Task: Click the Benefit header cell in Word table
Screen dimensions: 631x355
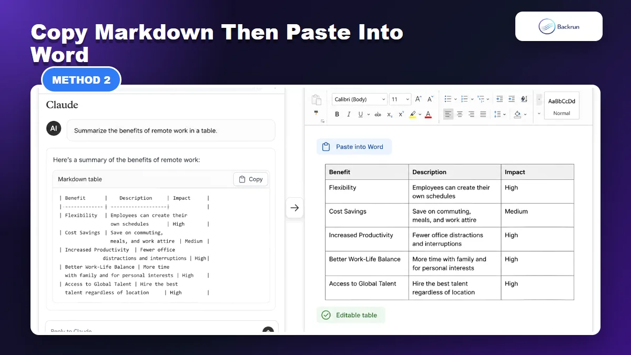Action: click(x=367, y=172)
